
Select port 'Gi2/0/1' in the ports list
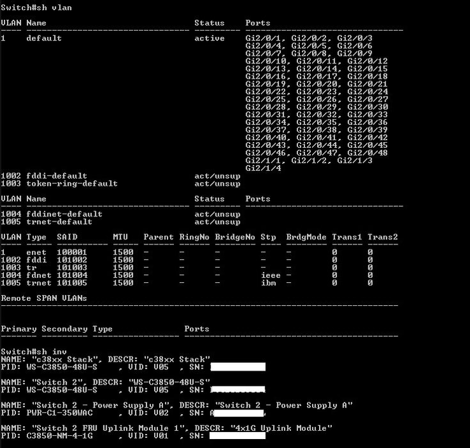coord(263,38)
